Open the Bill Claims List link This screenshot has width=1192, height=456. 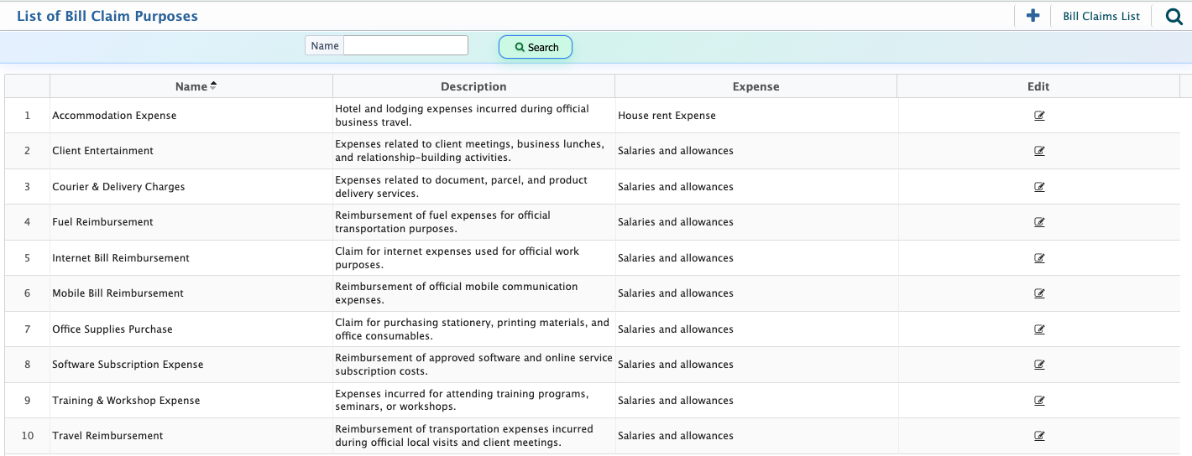1101,16
